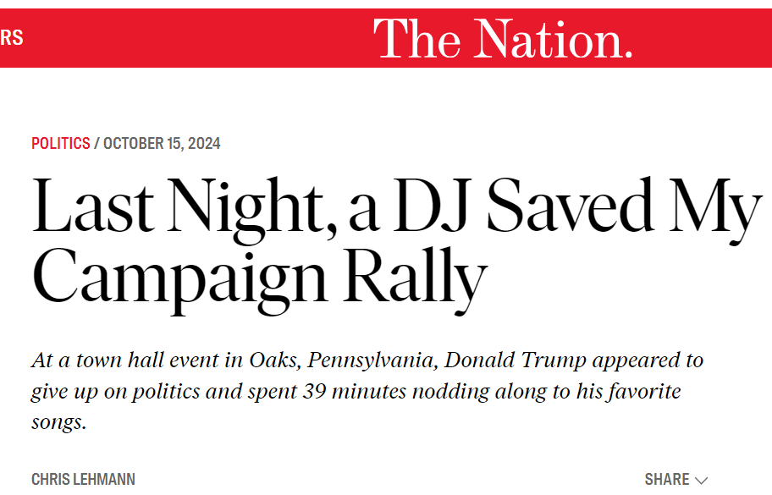The width and height of the screenshot is (772, 495).
Task: Open author Chris Lehmann's page
Action: tap(83, 479)
